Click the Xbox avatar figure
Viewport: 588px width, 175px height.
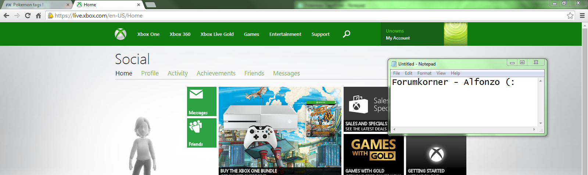142,146
